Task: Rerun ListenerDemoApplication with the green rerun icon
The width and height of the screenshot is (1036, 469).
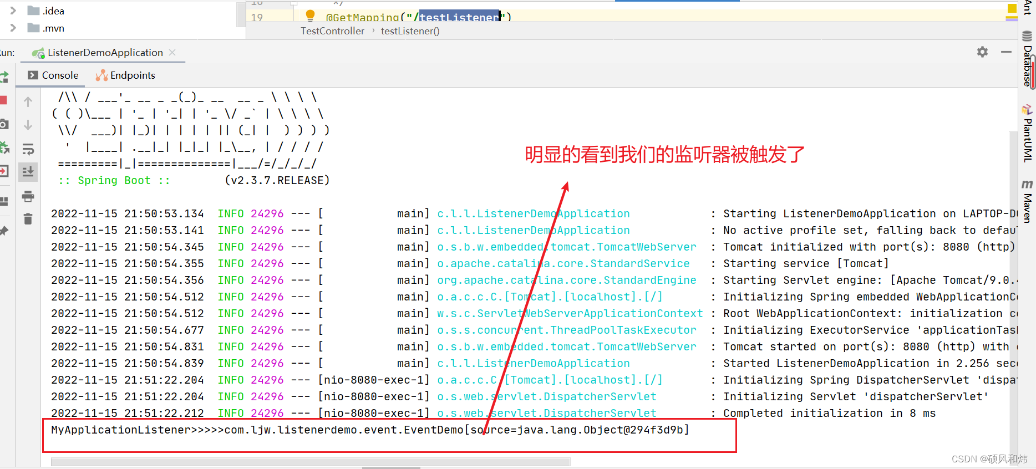Action: 4,77
